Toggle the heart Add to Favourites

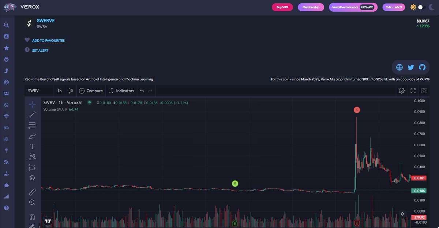pos(27,40)
